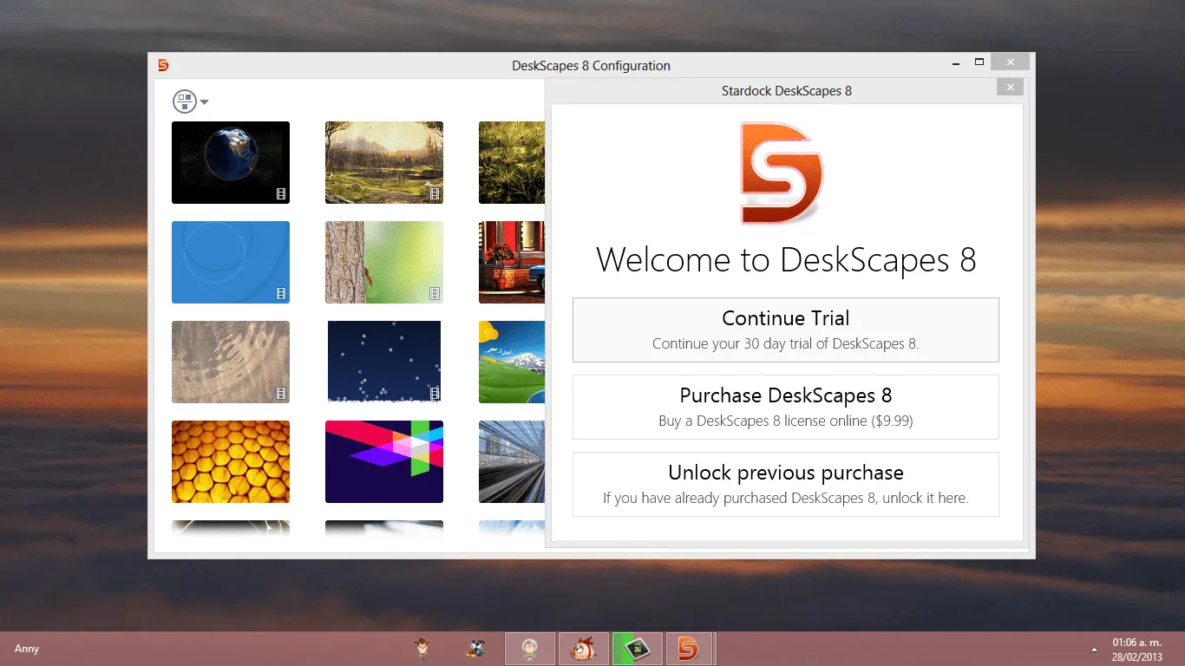Click the film icon on Earth wallpaper
Screen dimensions: 1185x666
click(x=281, y=194)
